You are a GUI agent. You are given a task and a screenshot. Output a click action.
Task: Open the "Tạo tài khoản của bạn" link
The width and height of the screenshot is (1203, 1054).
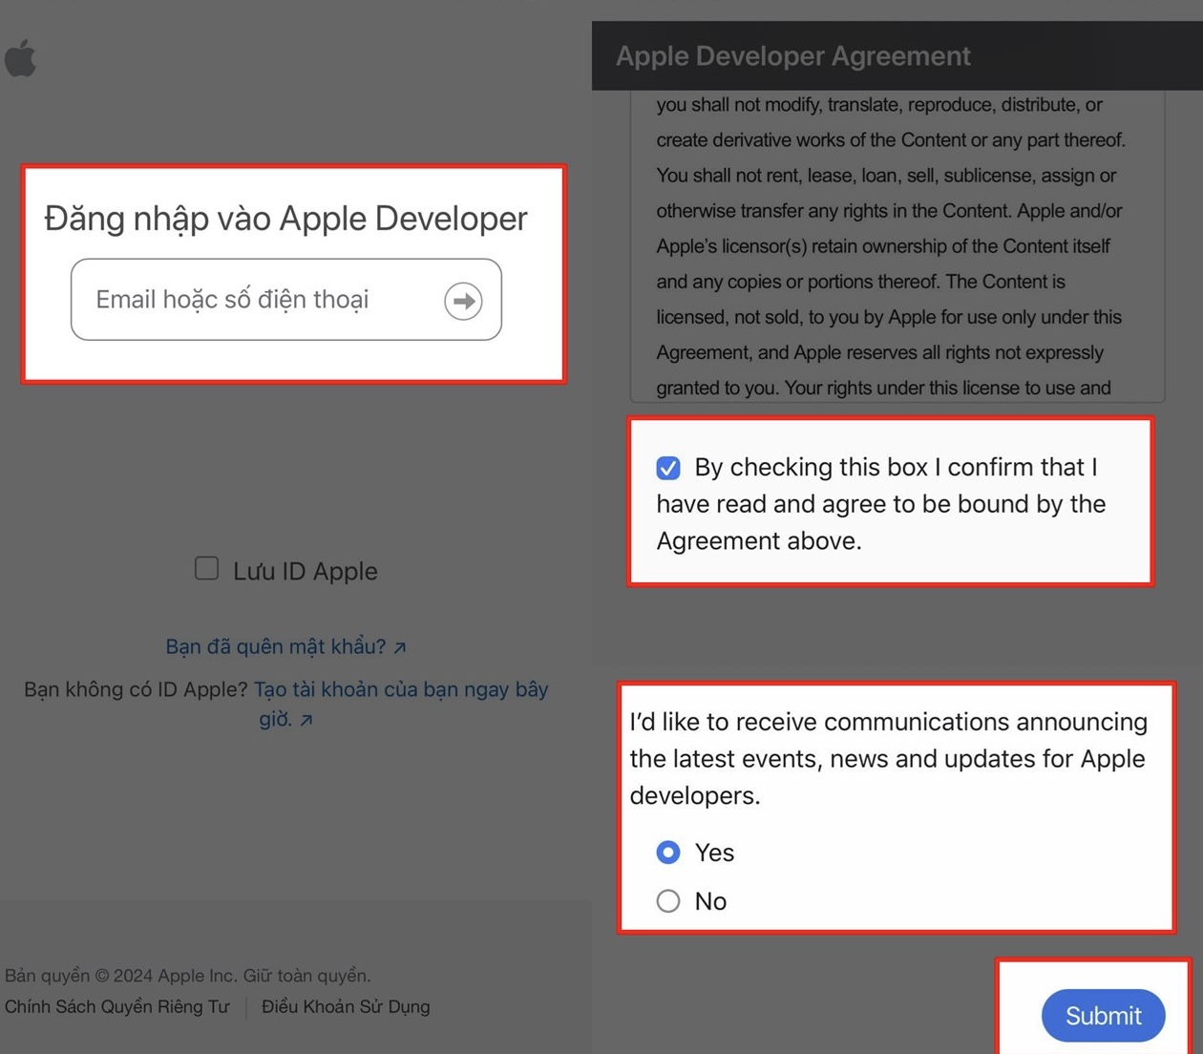[401, 689]
